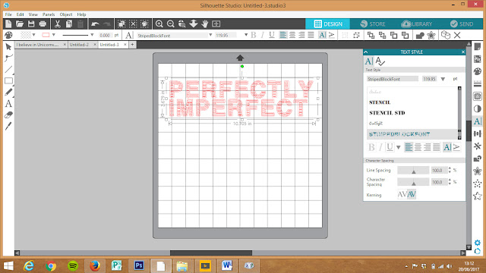Open the Panels menu
The width and height of the screenshot is (486, 273).
point(49,14)
